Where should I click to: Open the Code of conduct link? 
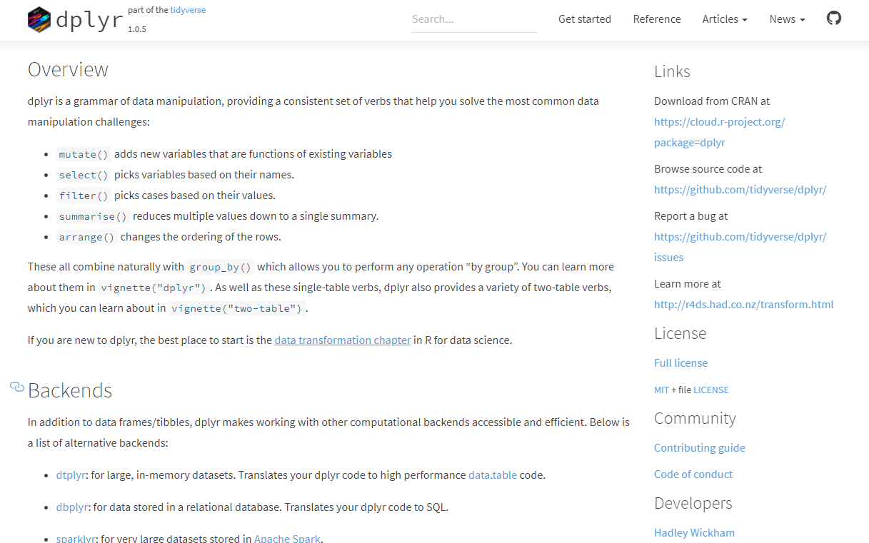click(693, 475)
